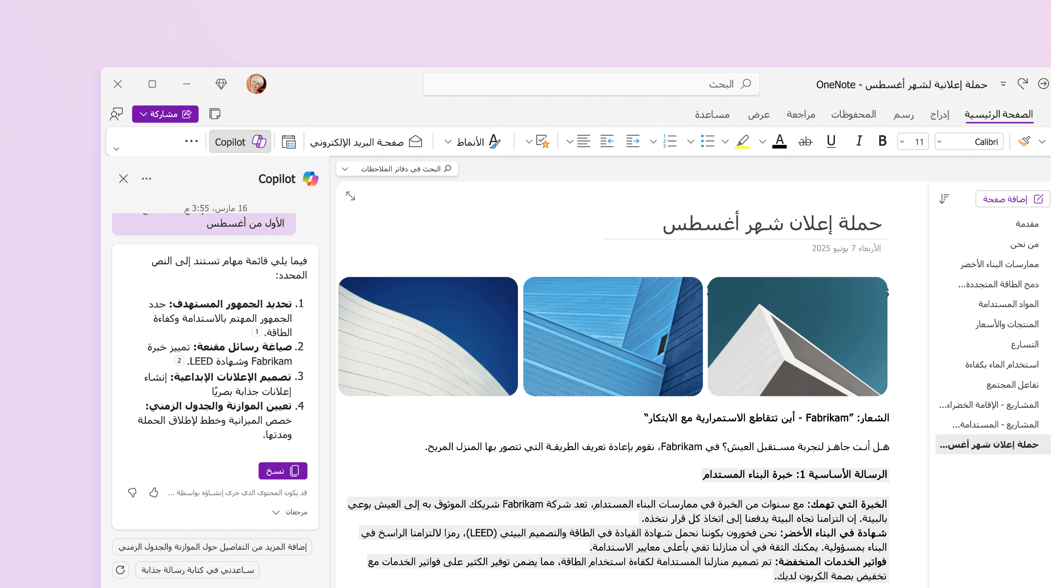Viewport: 1051px width, 588px height.
Task: Expand the format painter options arrow
Action: point(1042,142)
